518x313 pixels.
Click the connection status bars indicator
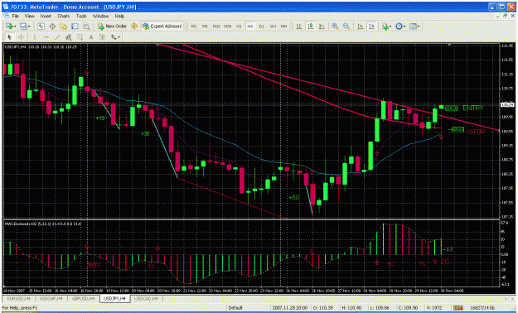(457, 308)
